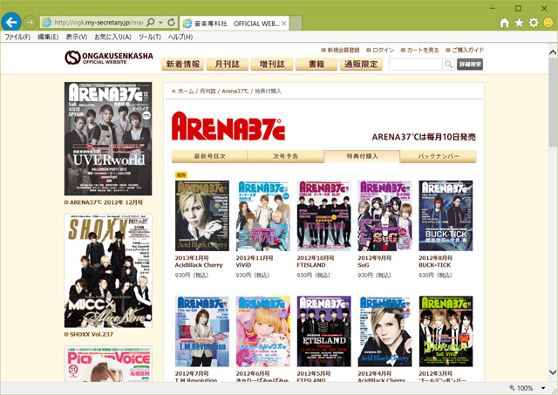
Task: Open the お気に入り(A) menu
Action: (112, 37)
